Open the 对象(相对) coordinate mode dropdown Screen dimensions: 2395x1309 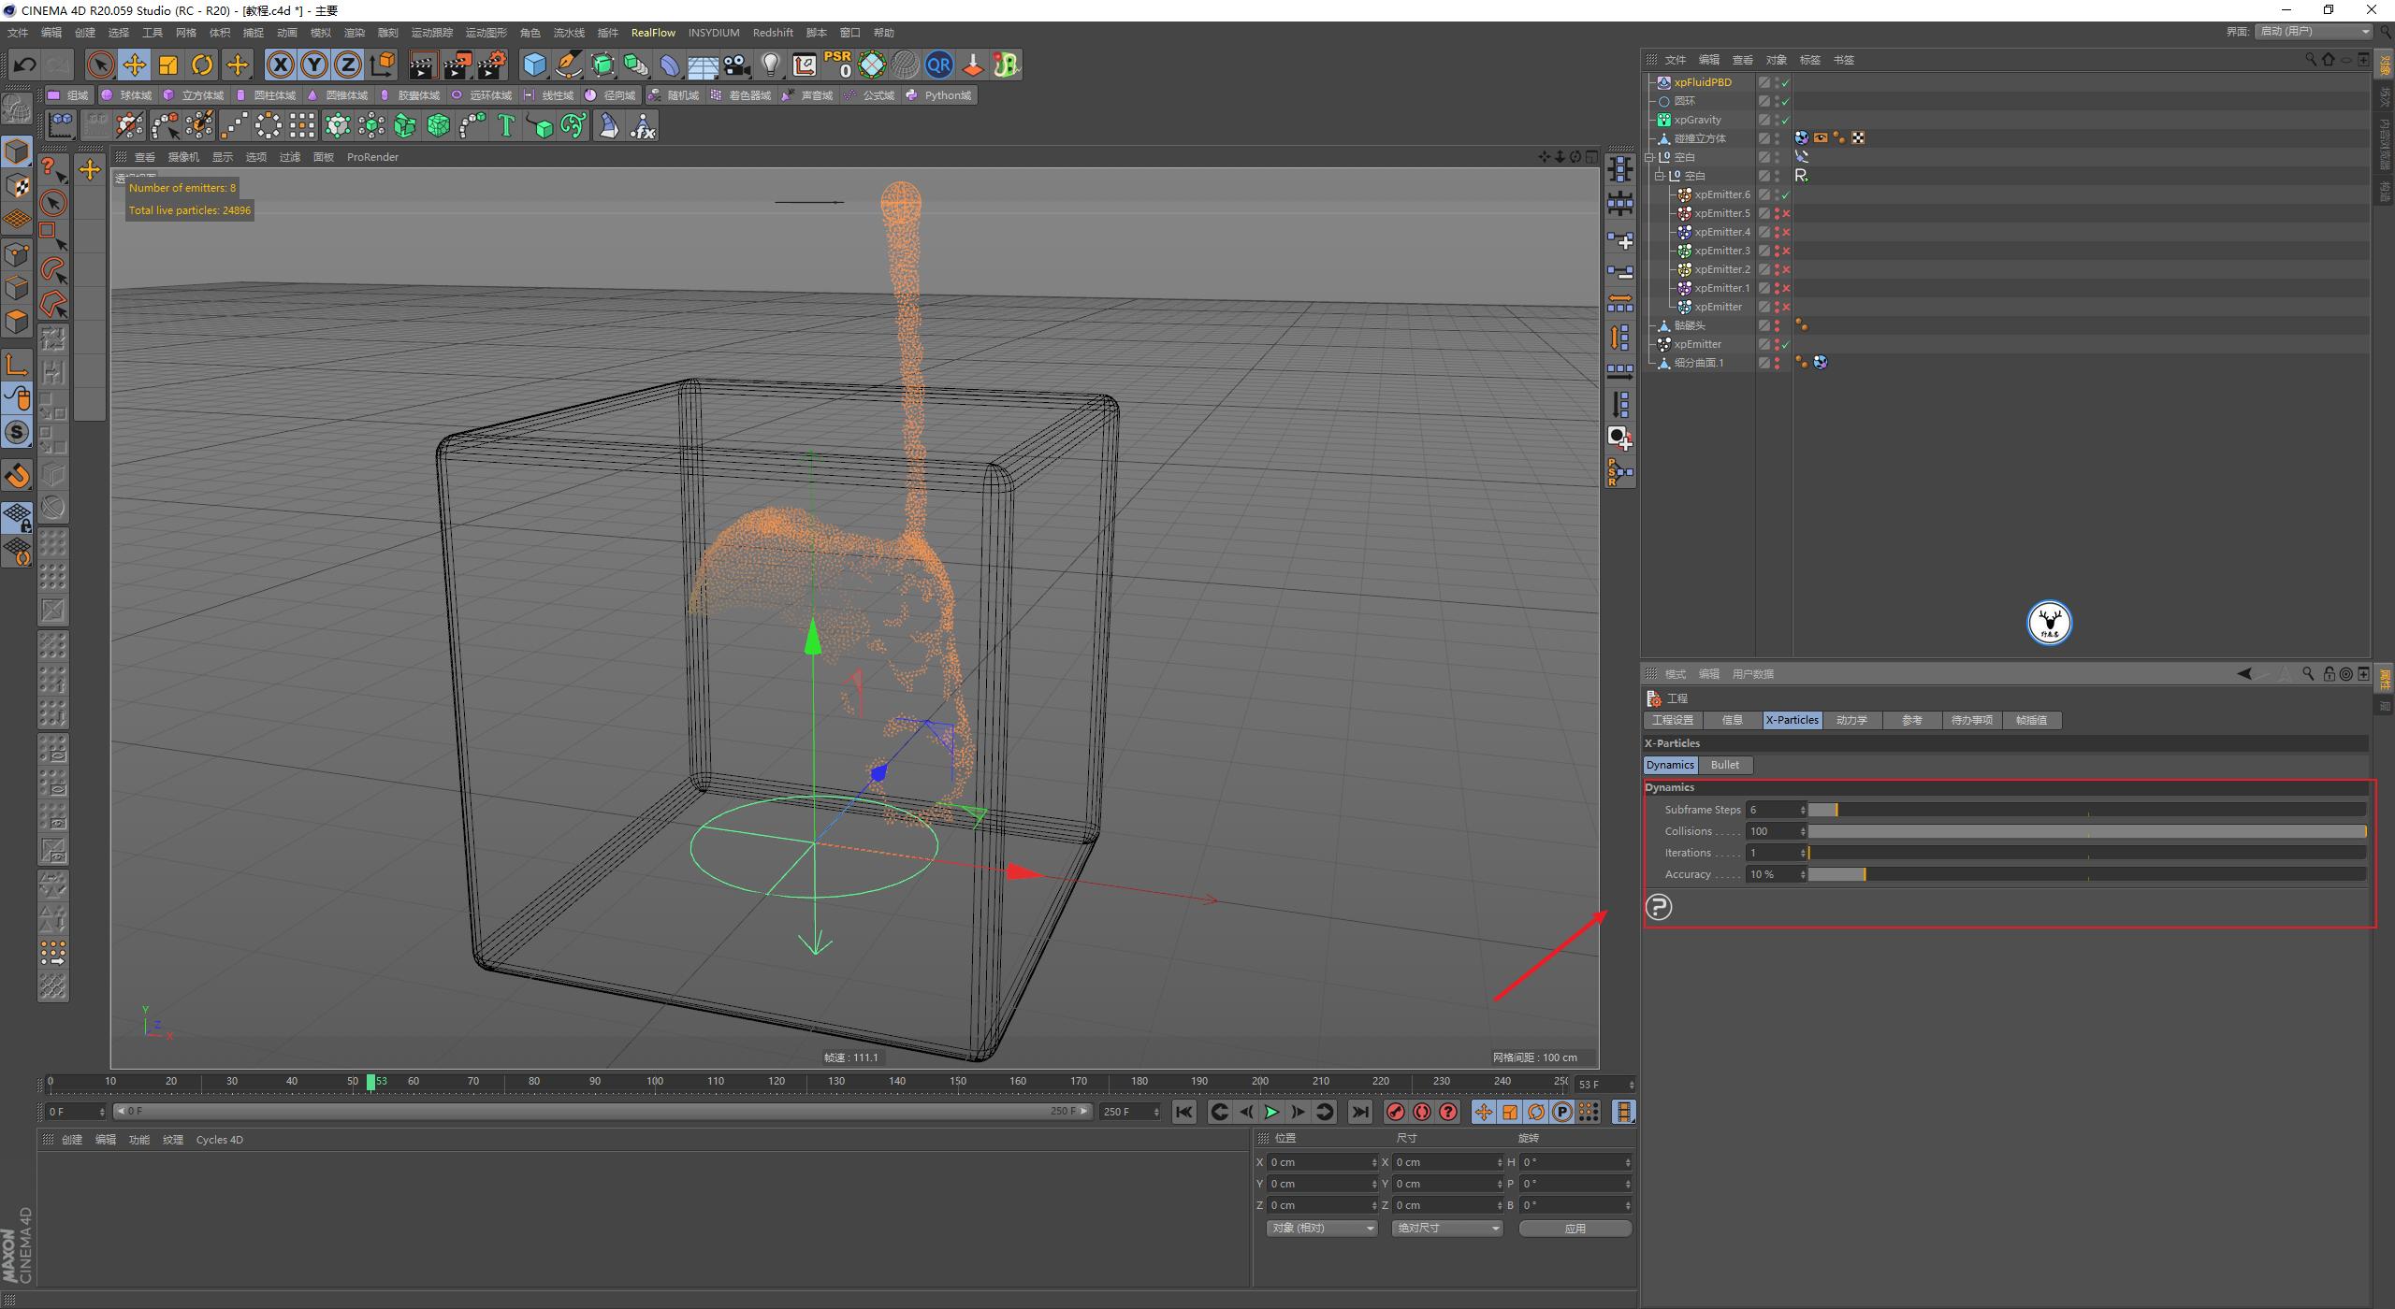(x=1321, y=1228)
